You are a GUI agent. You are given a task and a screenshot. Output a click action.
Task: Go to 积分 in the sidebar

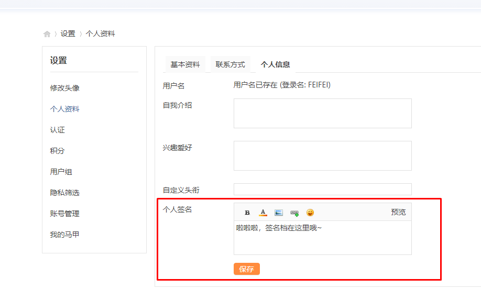pyautogui.click(x=58, y=151)
